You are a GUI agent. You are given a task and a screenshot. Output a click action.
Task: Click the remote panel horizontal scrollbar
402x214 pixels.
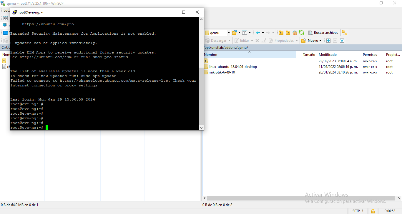click(300, 198)
